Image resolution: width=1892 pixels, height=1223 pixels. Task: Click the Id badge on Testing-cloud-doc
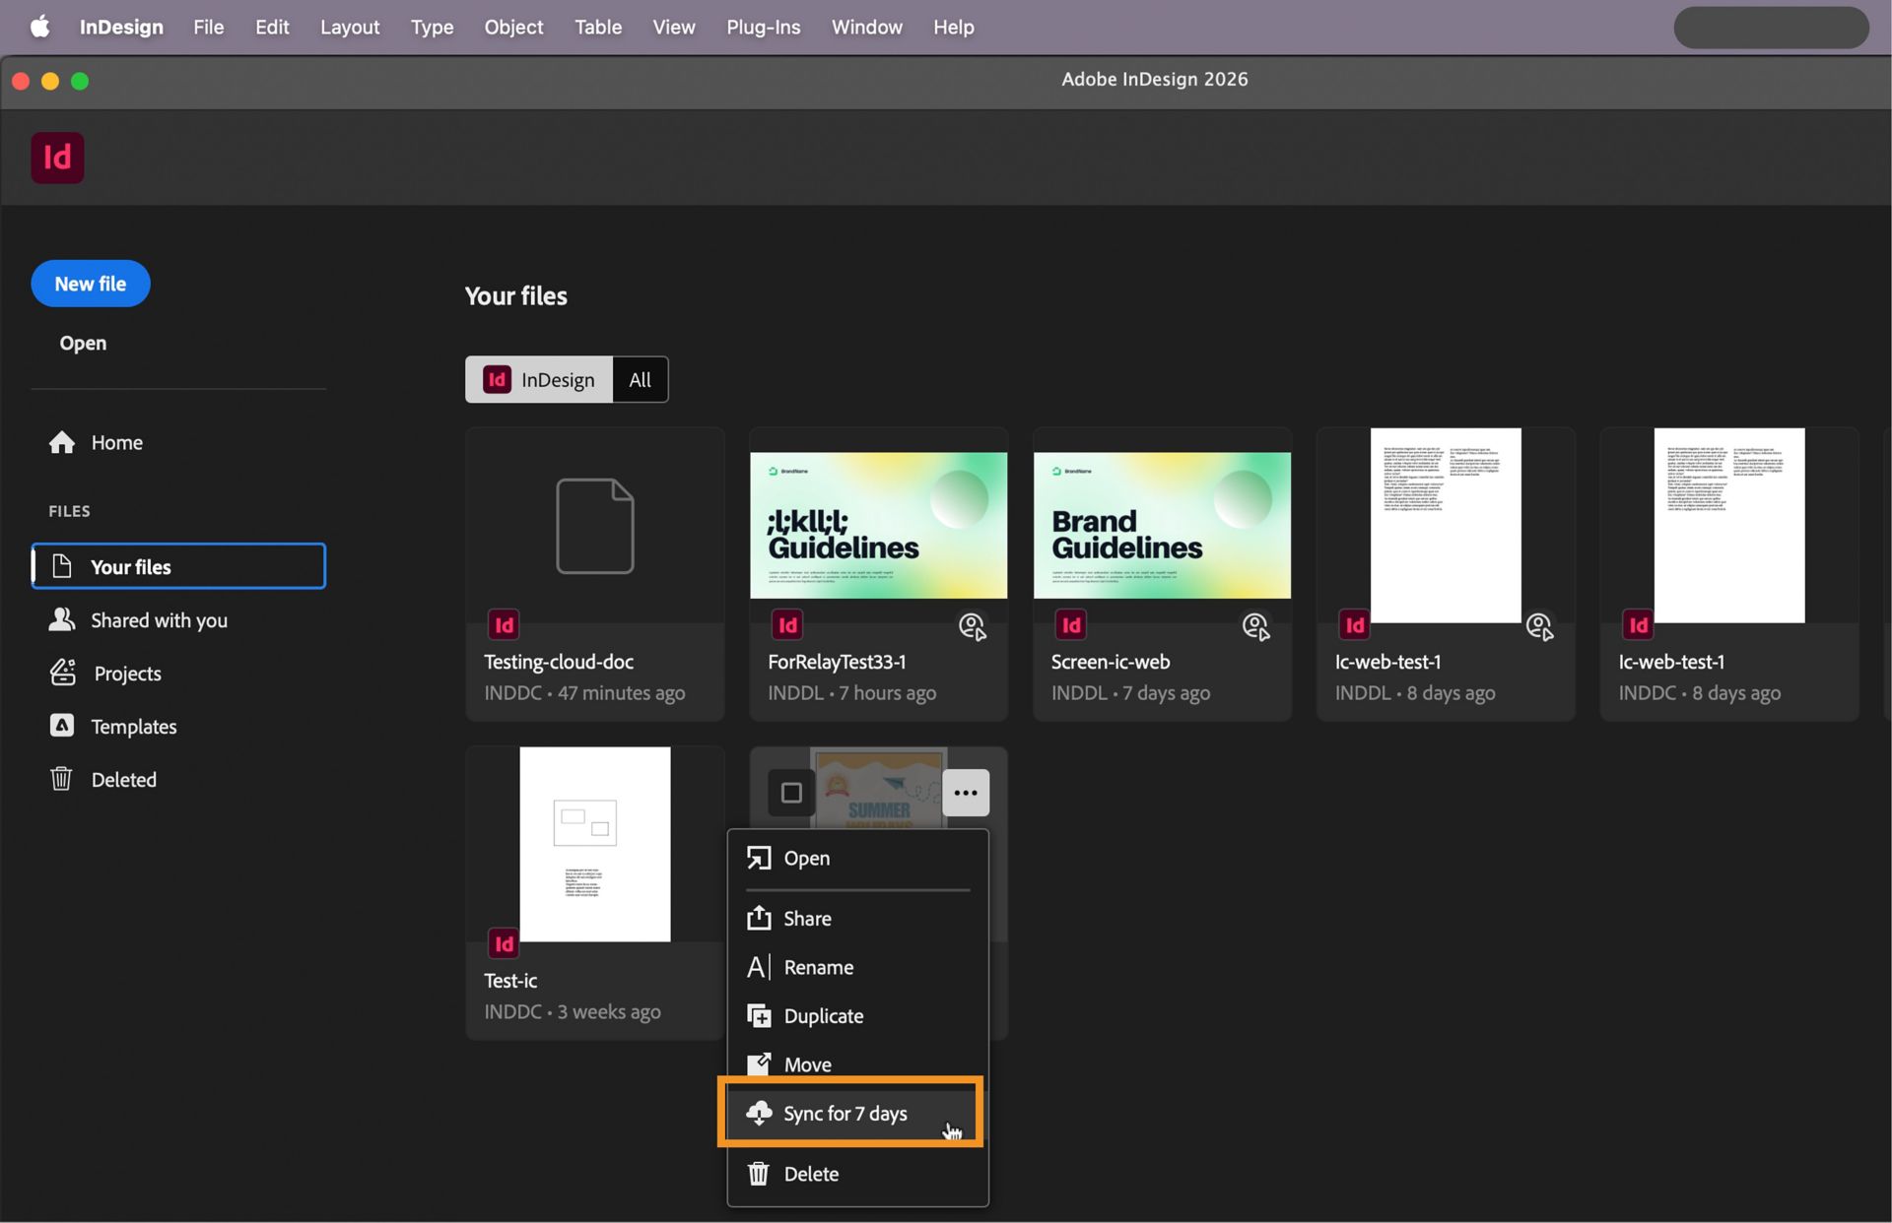point(504,624)
